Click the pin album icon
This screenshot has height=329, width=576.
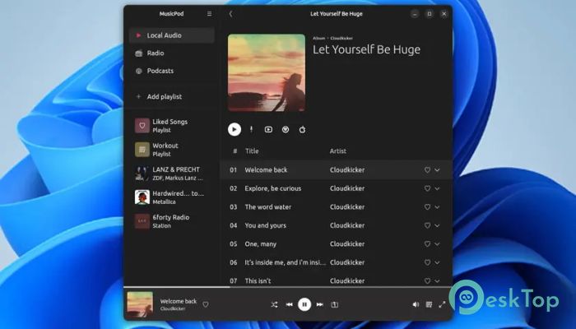point(251,129)
